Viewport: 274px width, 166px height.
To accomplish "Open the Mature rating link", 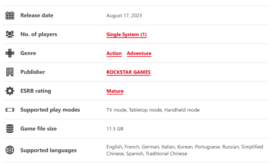I will (115, 91).
